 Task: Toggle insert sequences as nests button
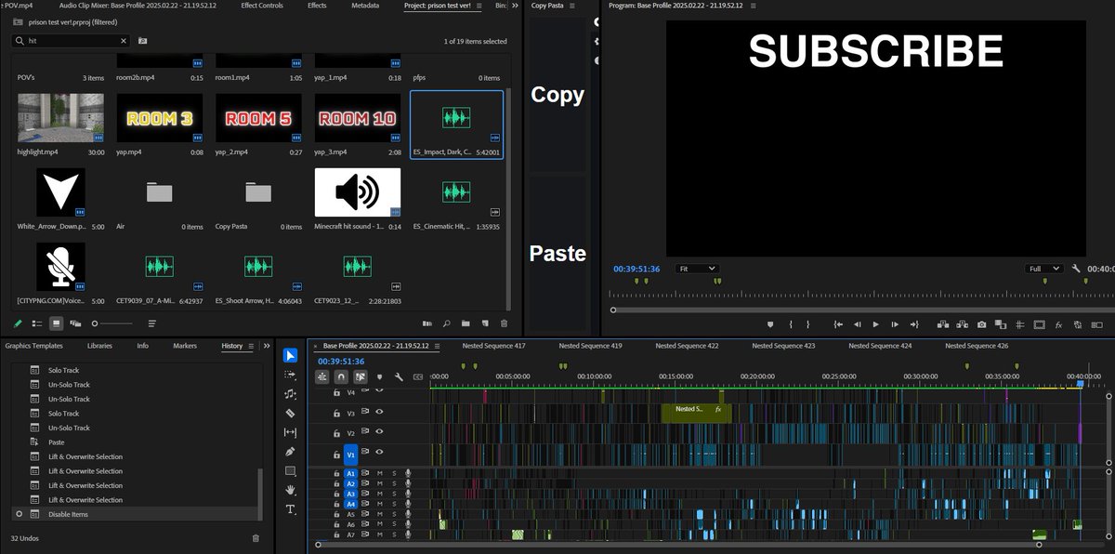pyautogui.click(x=322, y=377)
